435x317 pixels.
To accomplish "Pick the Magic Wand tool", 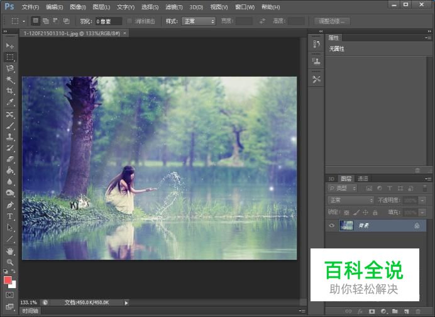I will [10, 80].
